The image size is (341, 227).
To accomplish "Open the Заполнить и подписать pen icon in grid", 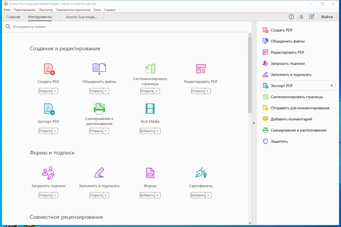I will tap(99, 173).
